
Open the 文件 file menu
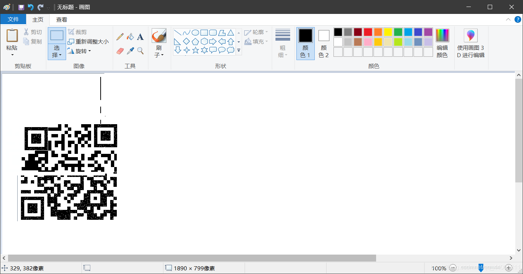click(13, 19)
